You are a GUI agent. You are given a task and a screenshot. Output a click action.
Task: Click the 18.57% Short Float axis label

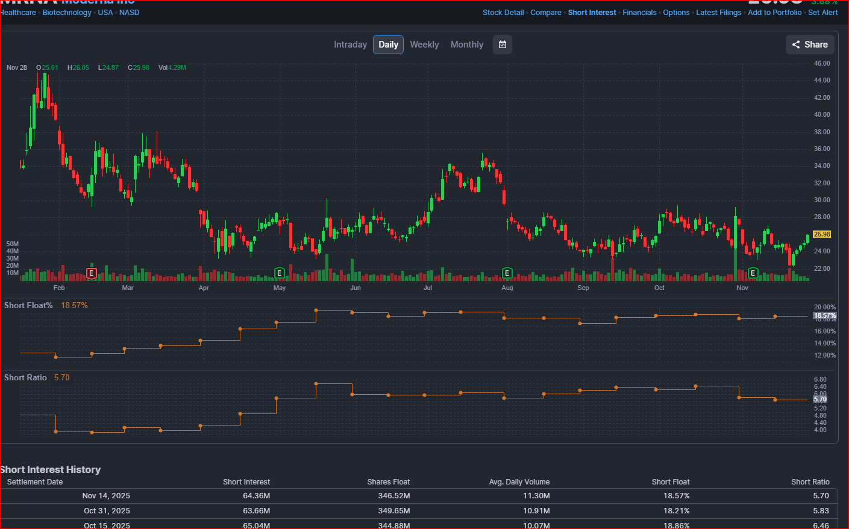824,315
